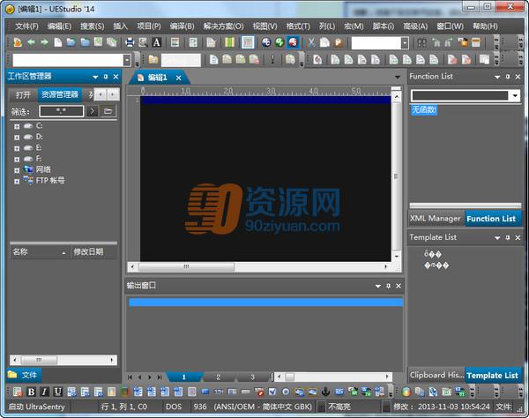Open the Function List combo box dropdown
Viewport: 529px width, 418px height.
(x=515, y=96)
